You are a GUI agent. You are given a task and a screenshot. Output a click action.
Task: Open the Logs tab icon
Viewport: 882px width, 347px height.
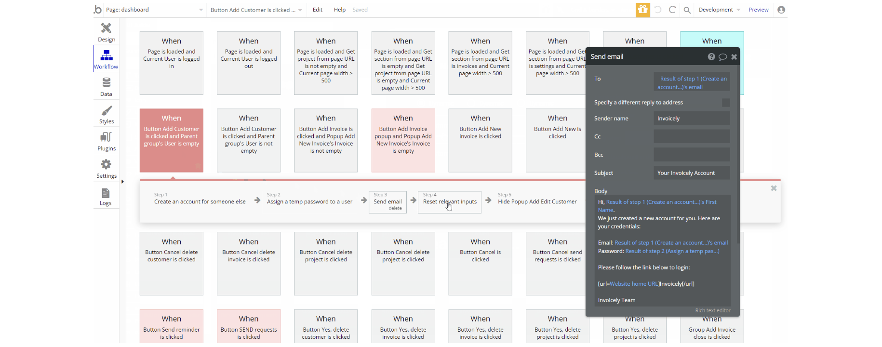pos(106,194)
